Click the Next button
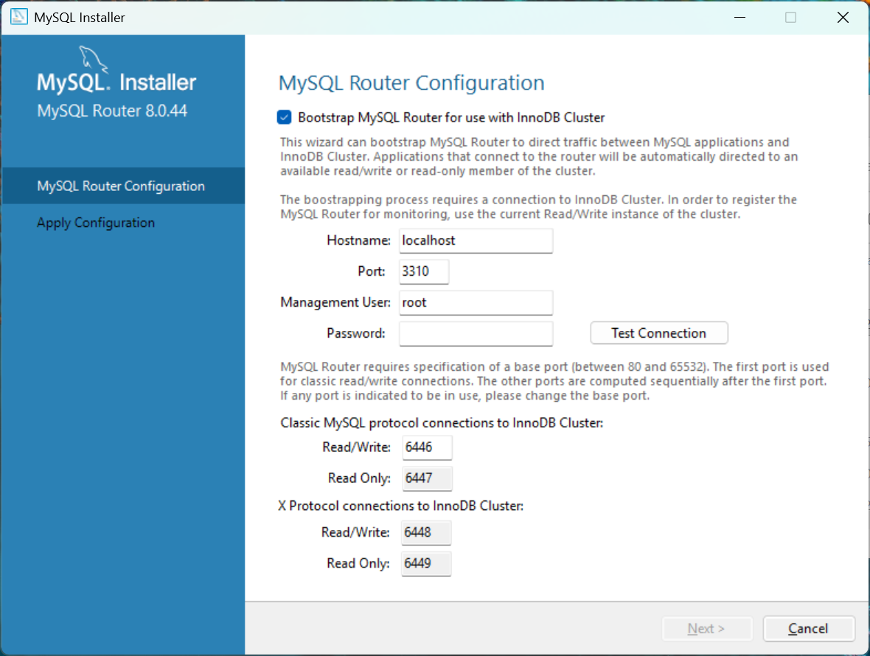This screenshot has height=656, width=870. pos(707,628)
